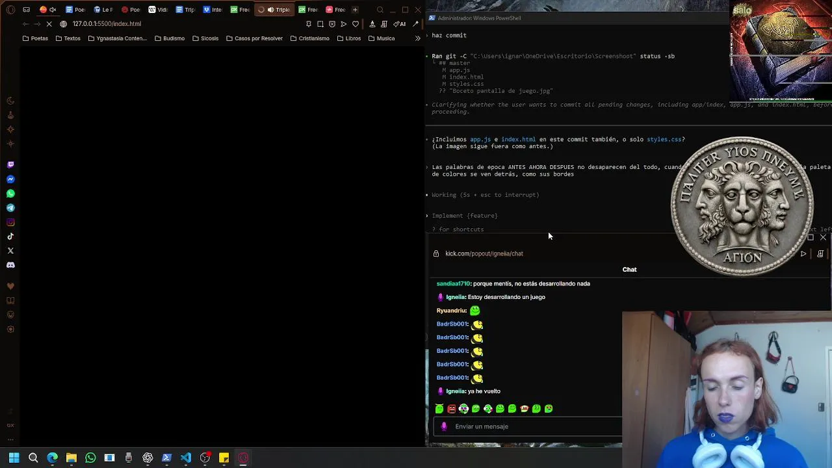Open the Casos por Resolver bookmark folder
Image resolution: width=832 pixels, height=468 pixels.
pos(254,38)
